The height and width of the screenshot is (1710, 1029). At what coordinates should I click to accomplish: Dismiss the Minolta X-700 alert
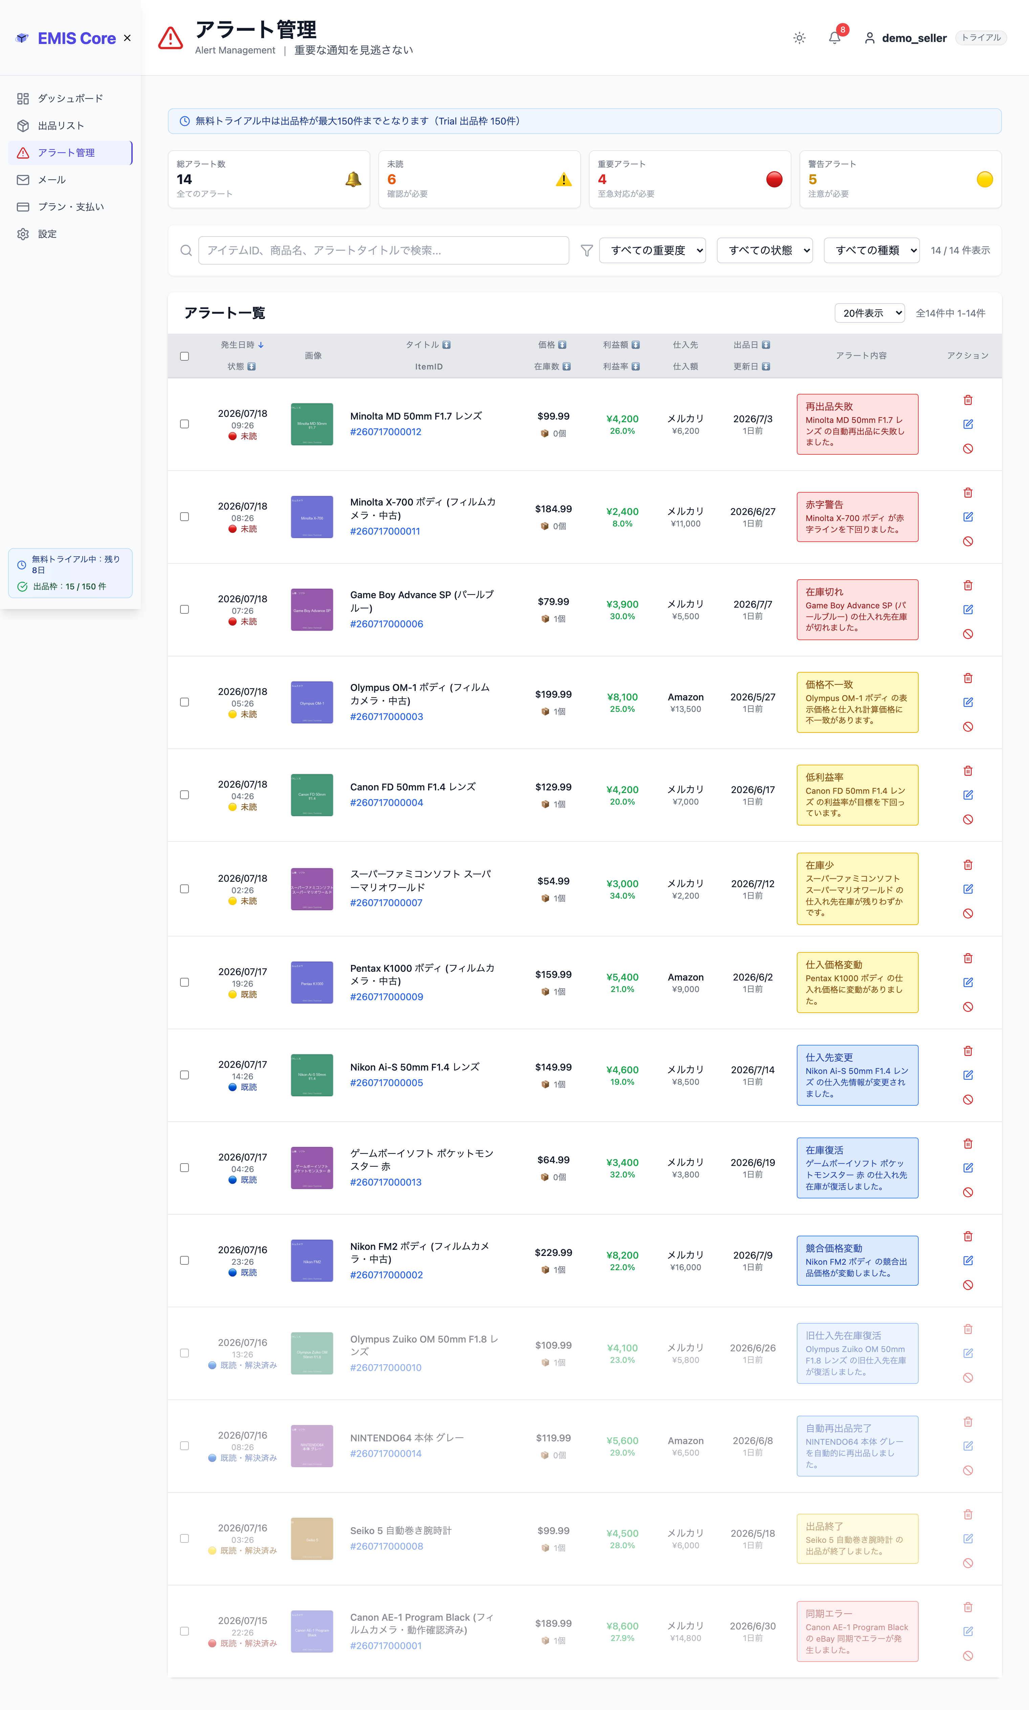click(x=968, y=541)
